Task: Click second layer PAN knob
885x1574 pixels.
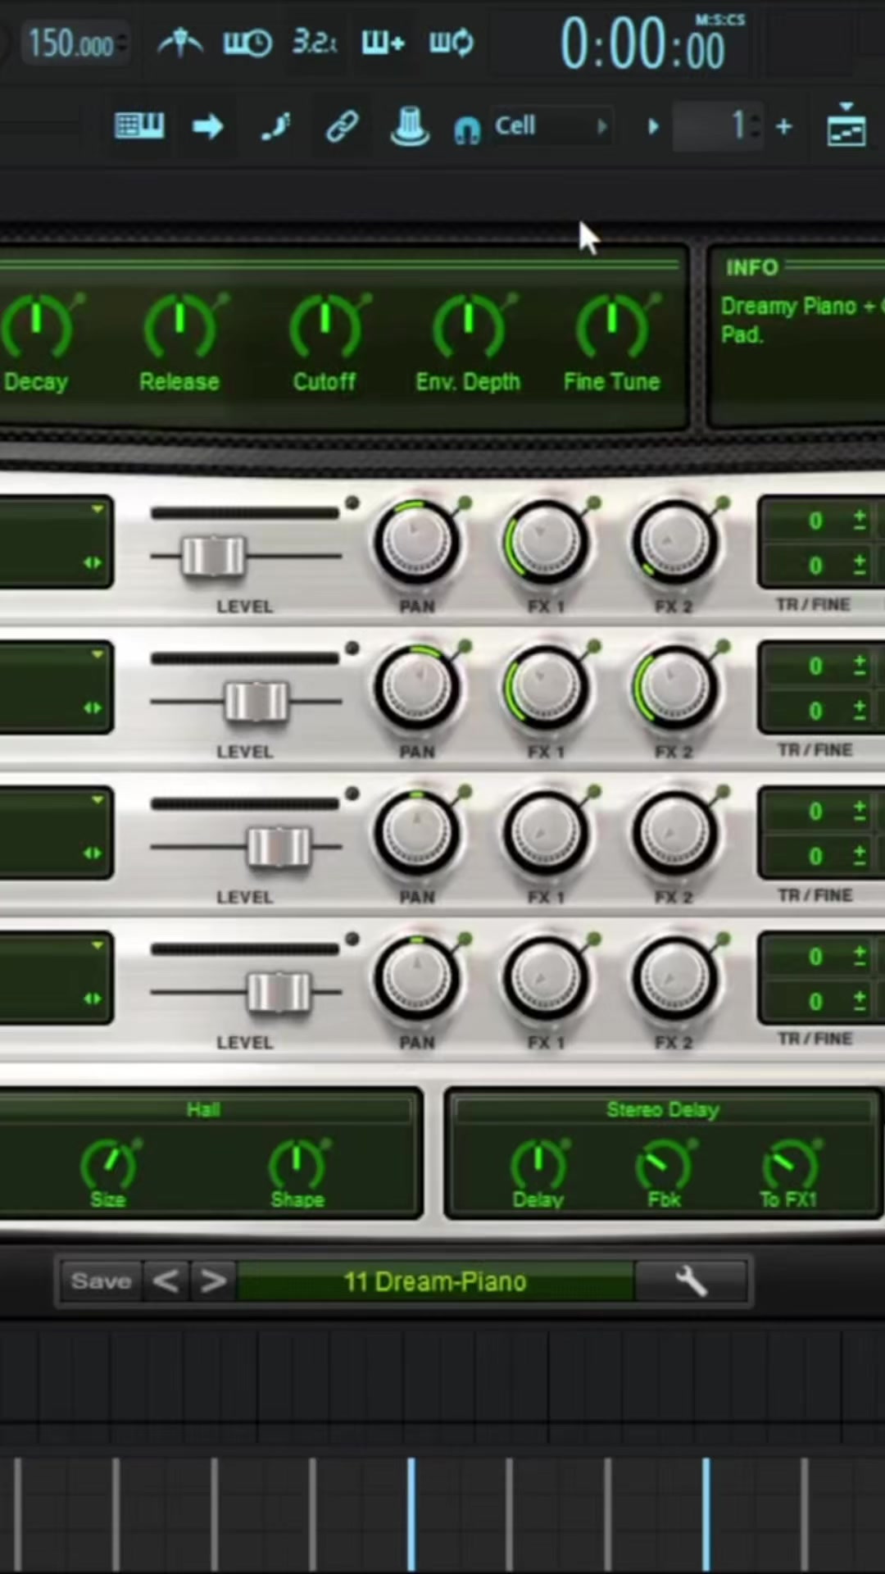Action: coord(417,688)
